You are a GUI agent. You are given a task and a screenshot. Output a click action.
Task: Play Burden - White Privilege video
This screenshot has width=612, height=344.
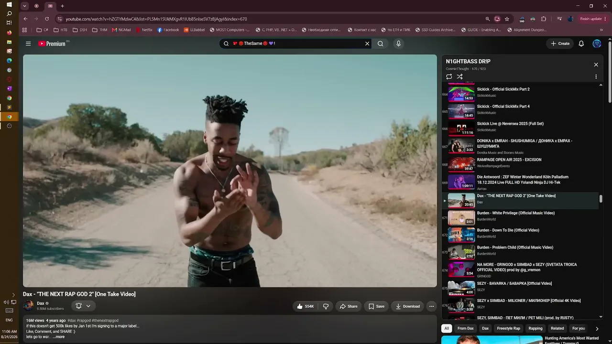coord(520,217)
